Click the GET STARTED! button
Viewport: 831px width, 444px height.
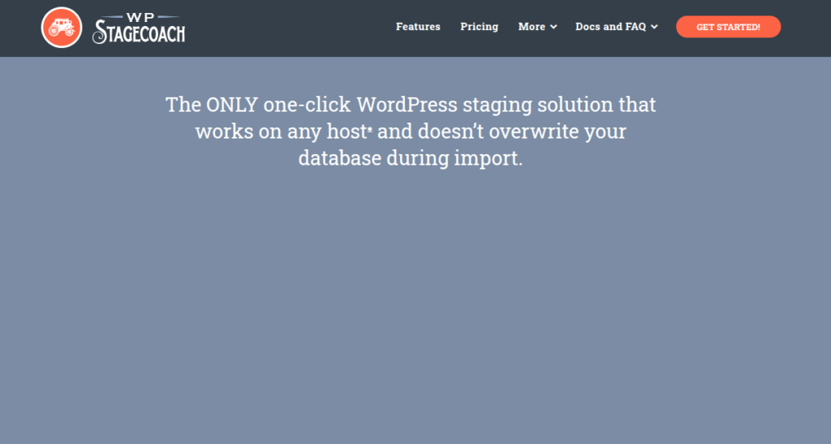728,27
